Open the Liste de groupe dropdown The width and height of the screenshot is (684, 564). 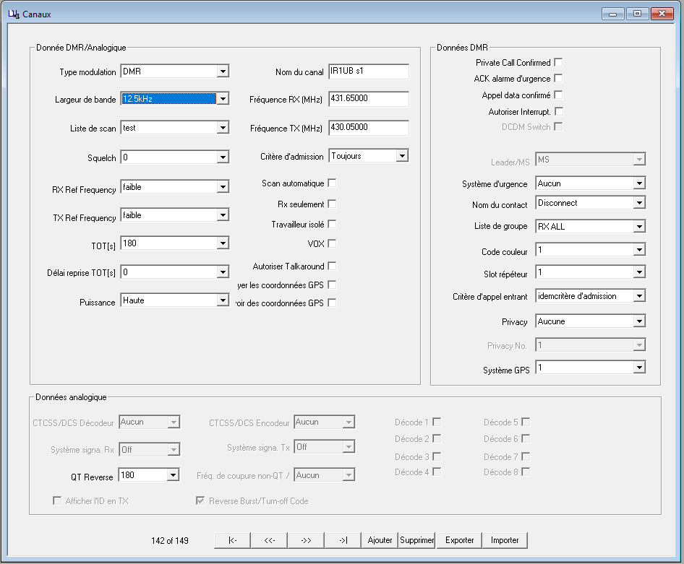coord(639,227)
